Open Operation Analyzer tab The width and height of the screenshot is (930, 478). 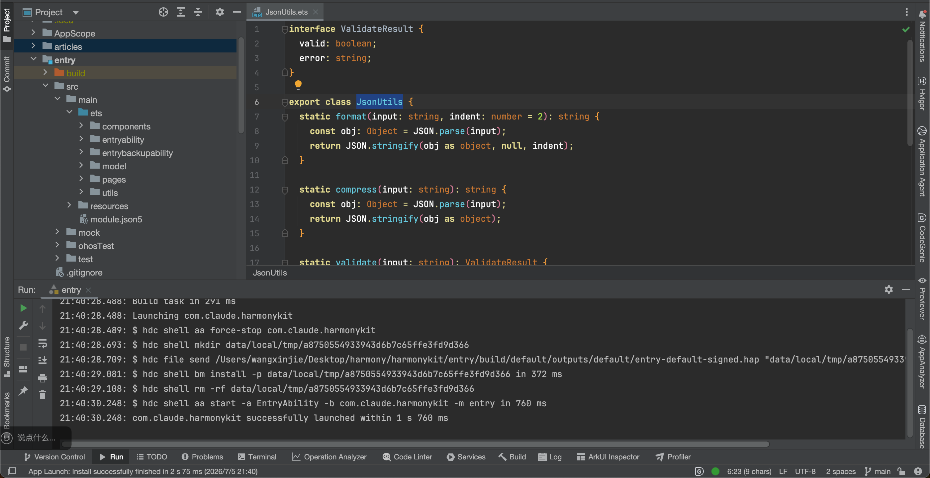(329, 457)
